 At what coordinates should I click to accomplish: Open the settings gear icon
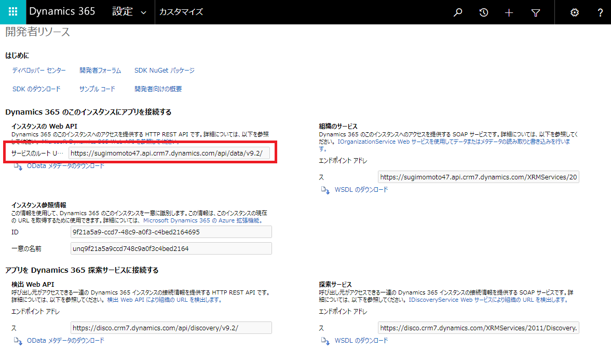point(574,12)
